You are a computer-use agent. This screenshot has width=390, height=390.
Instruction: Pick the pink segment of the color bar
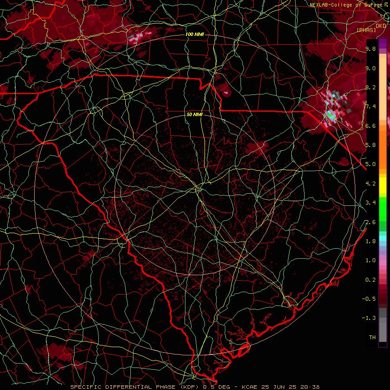[383, 263]
